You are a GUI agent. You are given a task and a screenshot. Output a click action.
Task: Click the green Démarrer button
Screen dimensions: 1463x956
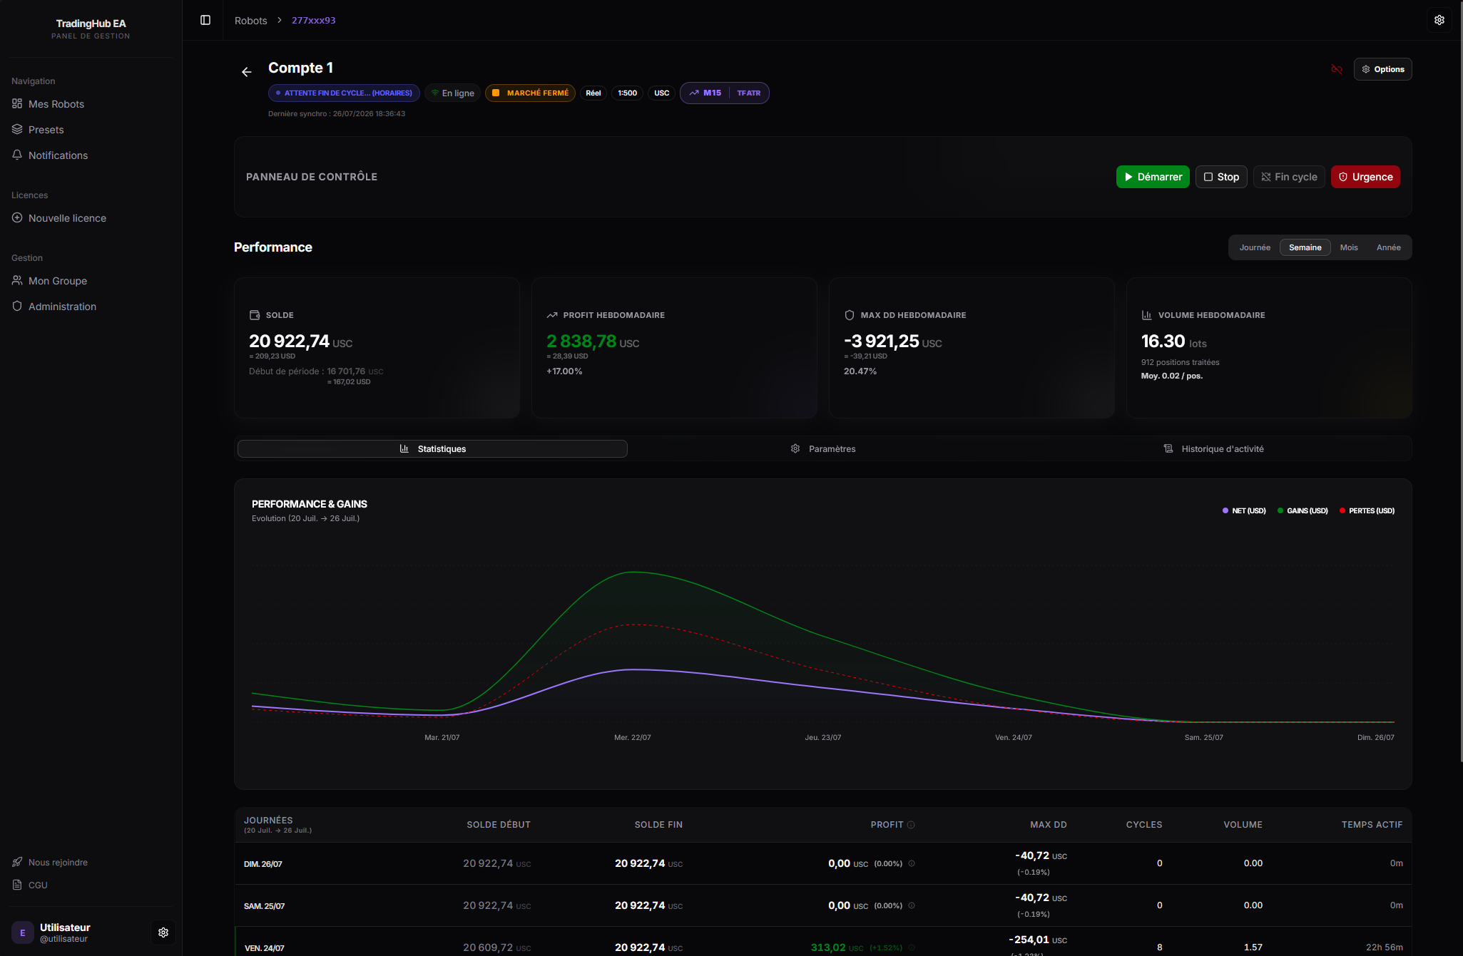[x=1153, y=177]
